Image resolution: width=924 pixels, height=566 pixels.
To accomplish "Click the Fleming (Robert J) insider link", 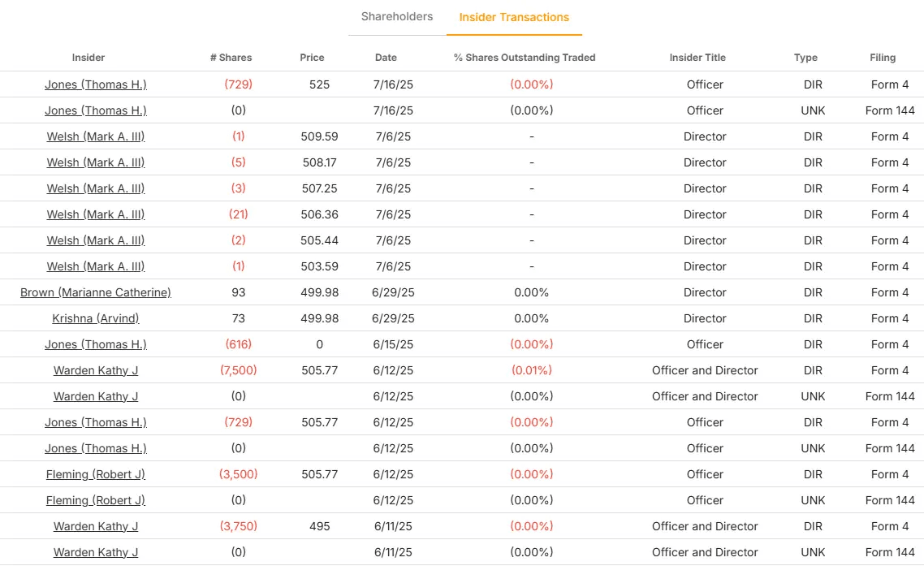I will 94,474.
